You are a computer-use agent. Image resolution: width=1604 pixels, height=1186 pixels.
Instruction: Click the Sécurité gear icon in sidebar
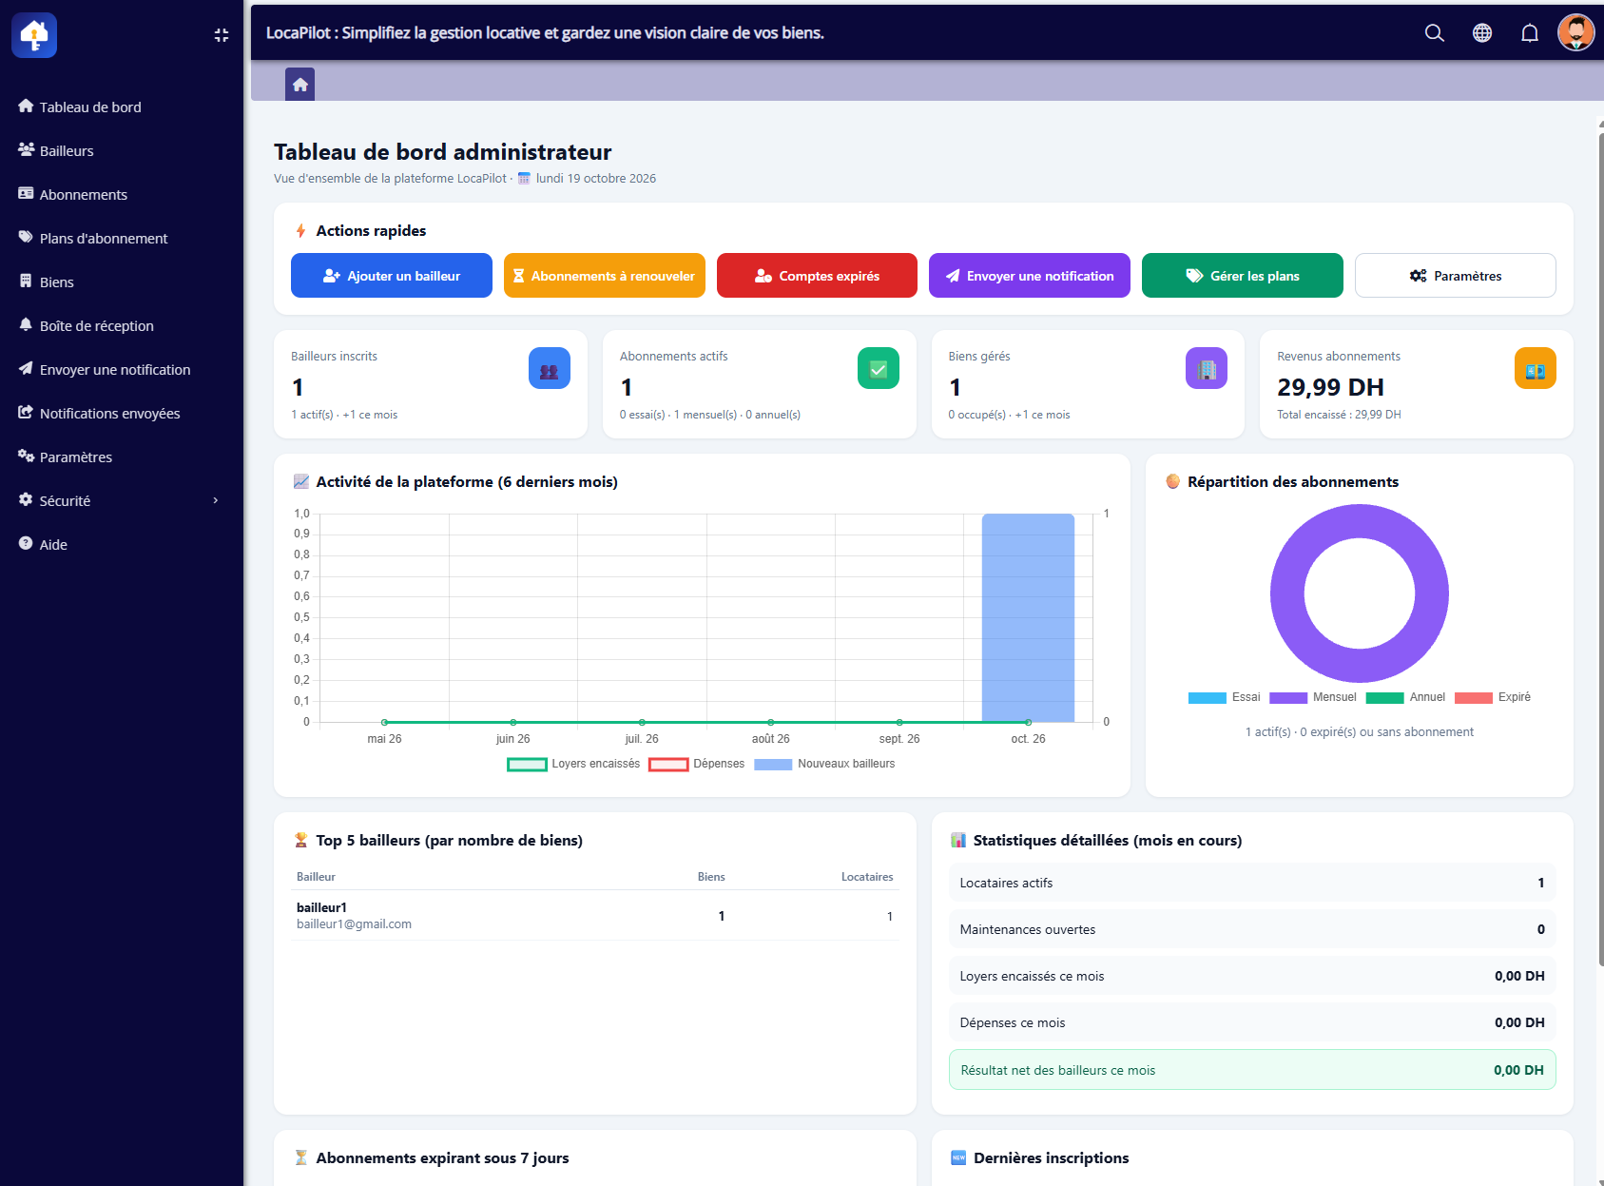coord(26,500)
